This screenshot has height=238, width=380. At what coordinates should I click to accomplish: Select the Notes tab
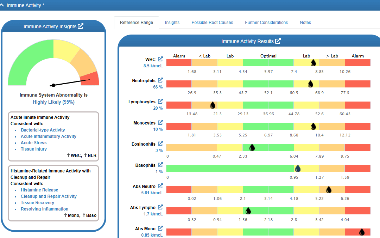point(305,22)
